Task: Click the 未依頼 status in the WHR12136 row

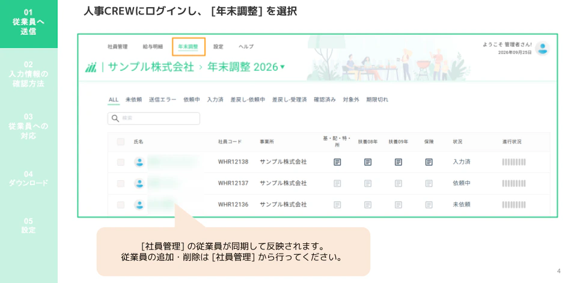Action: 462,205
